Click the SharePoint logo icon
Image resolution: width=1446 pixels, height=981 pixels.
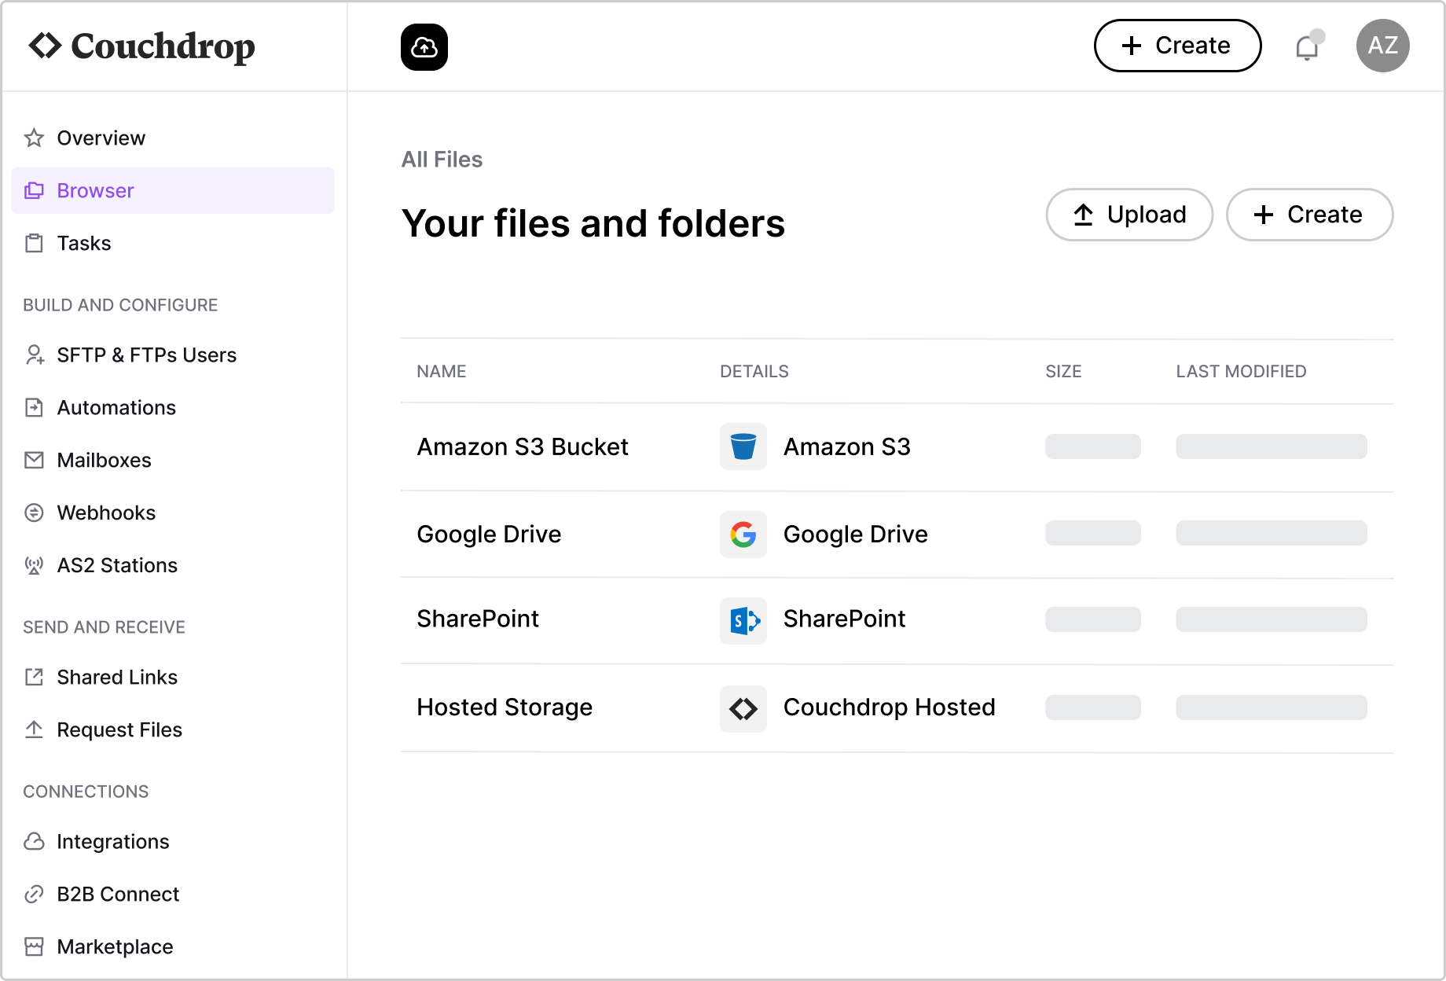[x=743, y=621]
